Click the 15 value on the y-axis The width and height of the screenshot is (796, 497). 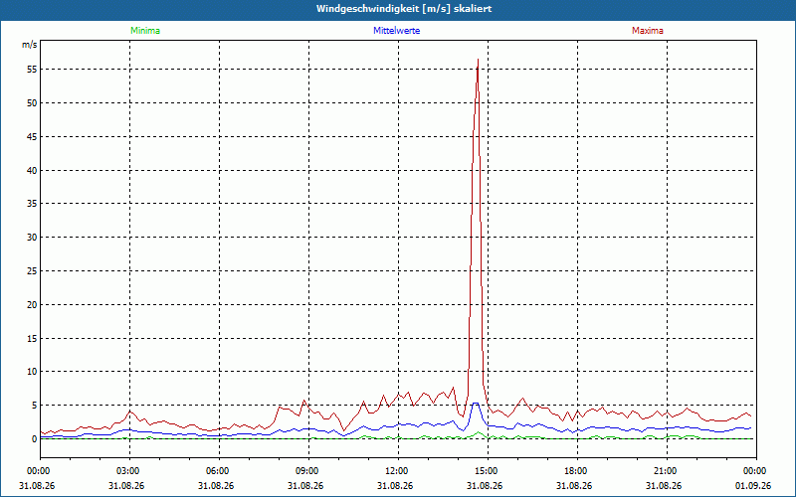click(33, 338)
